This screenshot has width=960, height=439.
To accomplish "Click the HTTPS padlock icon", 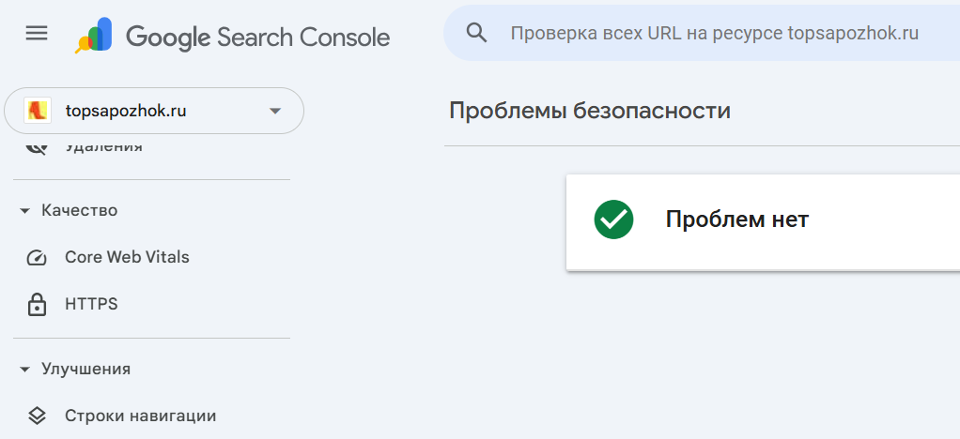I will (37, 304).
